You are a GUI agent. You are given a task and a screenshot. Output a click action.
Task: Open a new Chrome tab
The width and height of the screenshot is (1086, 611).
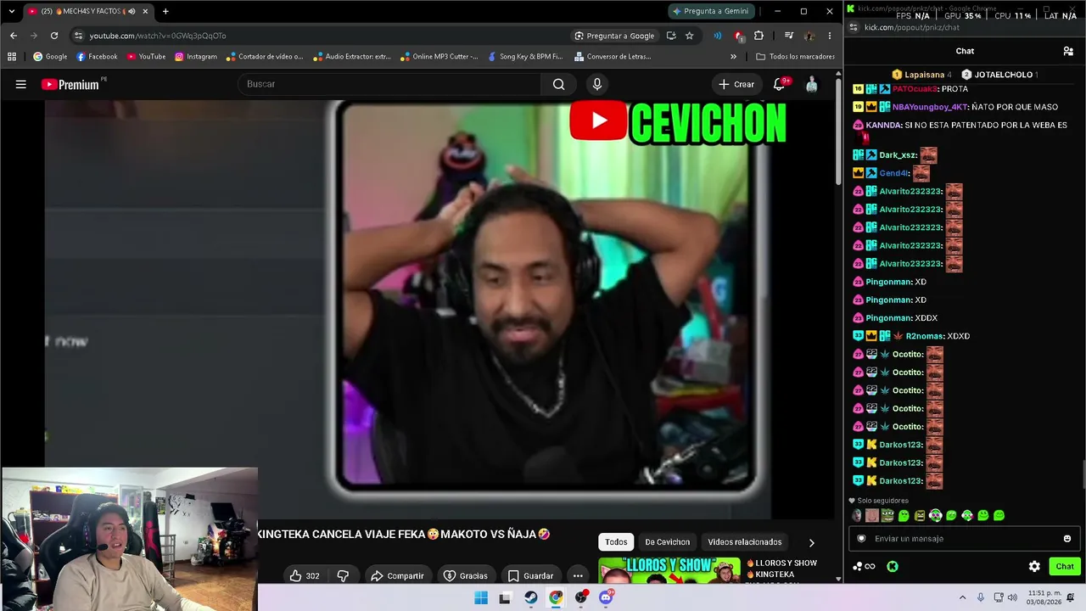(x=165, y=11)
